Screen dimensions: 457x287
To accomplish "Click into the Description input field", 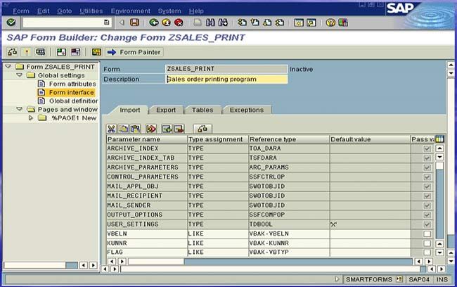I will pyautogui.click(x=226, y=79).
